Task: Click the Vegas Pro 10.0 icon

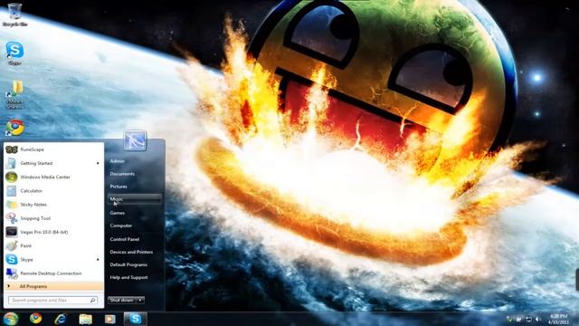Action: click(12, 232)
